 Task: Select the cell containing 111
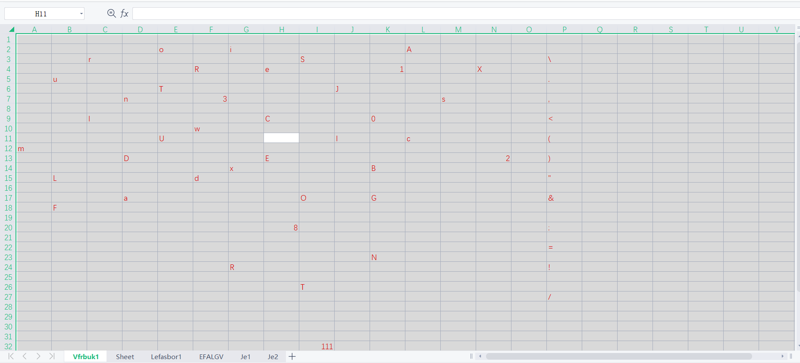click(317, 346)
